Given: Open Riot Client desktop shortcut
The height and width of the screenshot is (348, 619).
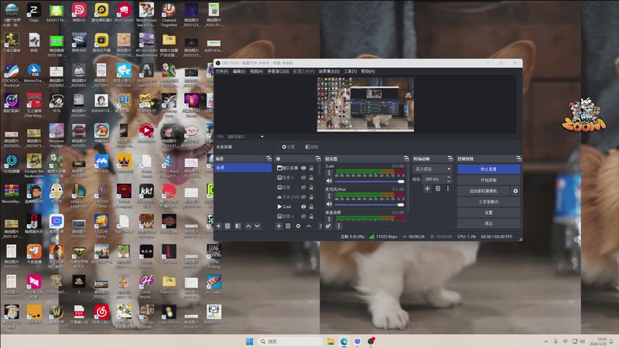Looking at the screenshot, I should [x=124, y=12].
